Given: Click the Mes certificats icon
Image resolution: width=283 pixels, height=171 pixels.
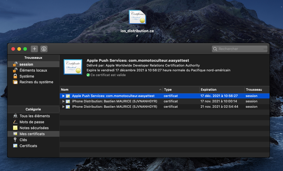Looking at the screenshot, I should tap(15, 134).
